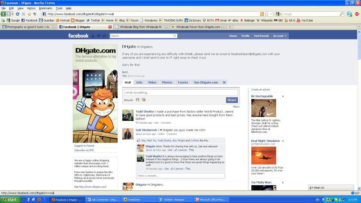Click the Firefox reload page icon
This screenshot has height=203, width=361.
(x=18, y=14)
